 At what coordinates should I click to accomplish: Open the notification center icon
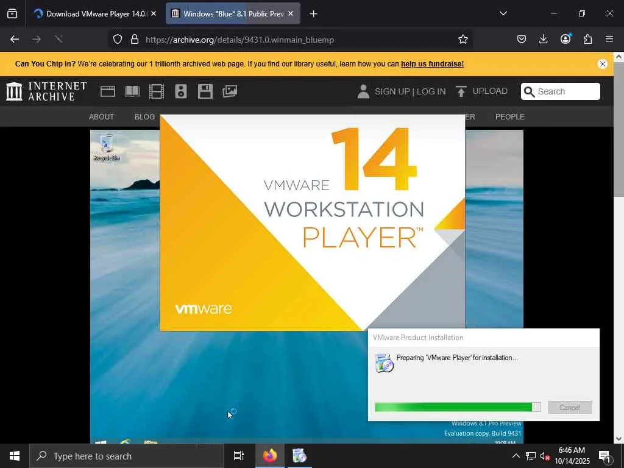tap(605, 456)
